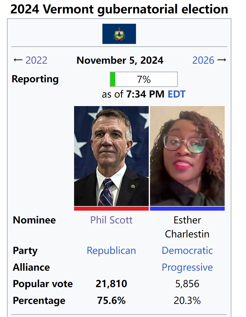Open the Republican party link
This screenshot has height=317, width=246.
tap(111, 251)
